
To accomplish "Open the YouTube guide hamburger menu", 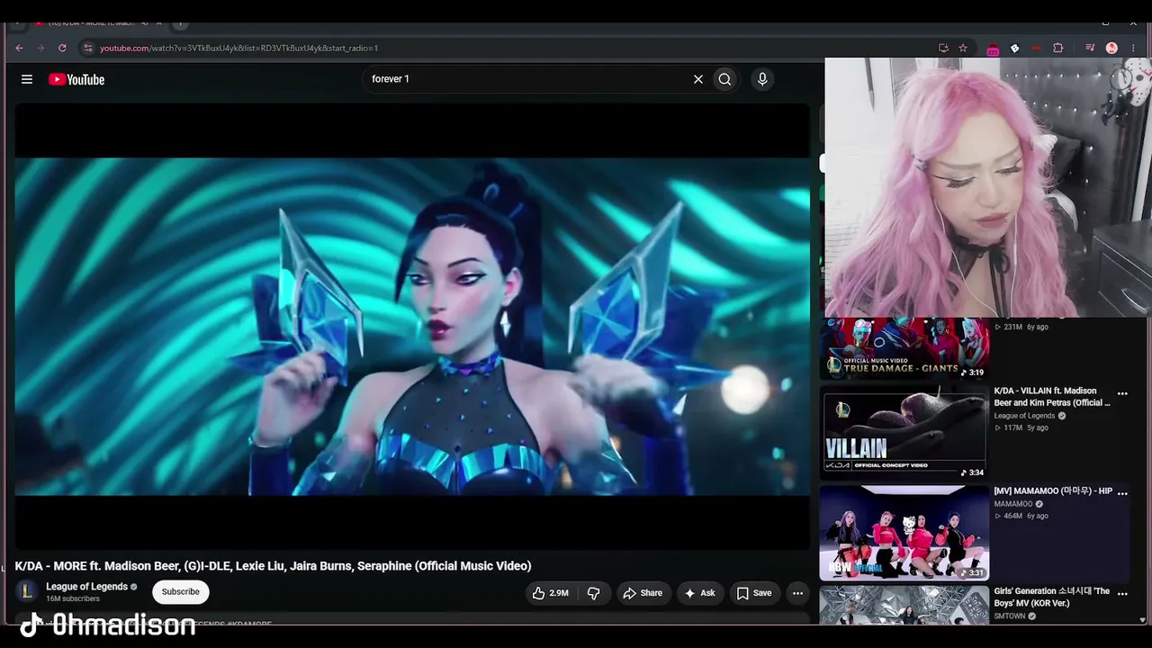I will click(27, 79).
